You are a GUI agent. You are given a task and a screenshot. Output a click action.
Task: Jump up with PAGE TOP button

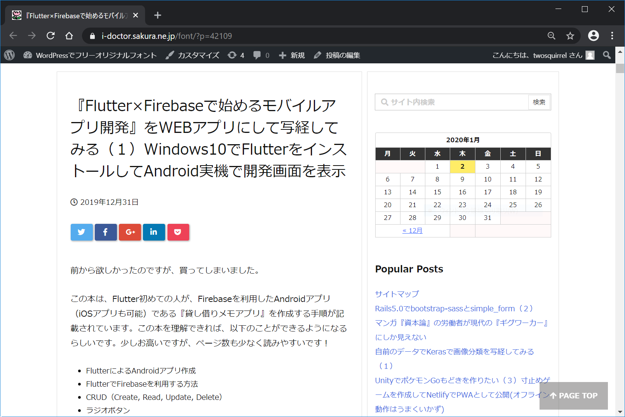(573, 396)
